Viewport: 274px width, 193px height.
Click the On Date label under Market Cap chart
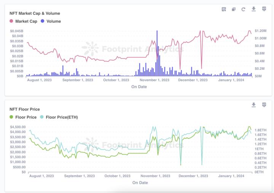point(139,86)
